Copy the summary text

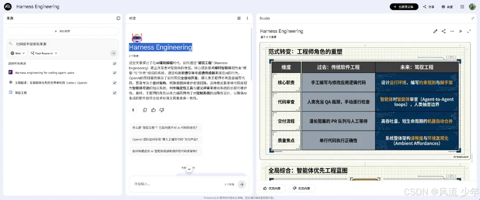pyautogui.click(x=145, y=110)
